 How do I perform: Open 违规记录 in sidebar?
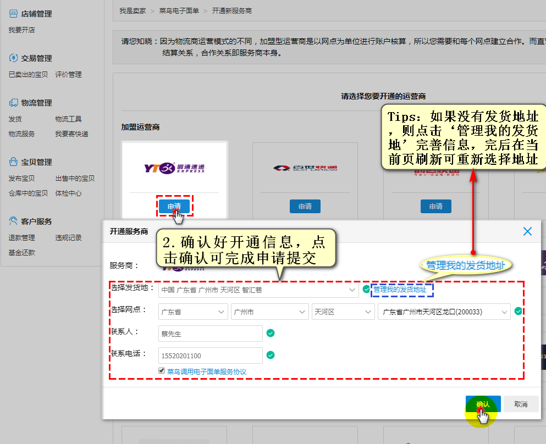point(68,237)
